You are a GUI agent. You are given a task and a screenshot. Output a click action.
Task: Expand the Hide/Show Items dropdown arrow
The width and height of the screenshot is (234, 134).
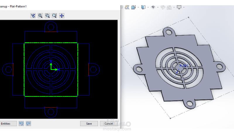[158, 7]
